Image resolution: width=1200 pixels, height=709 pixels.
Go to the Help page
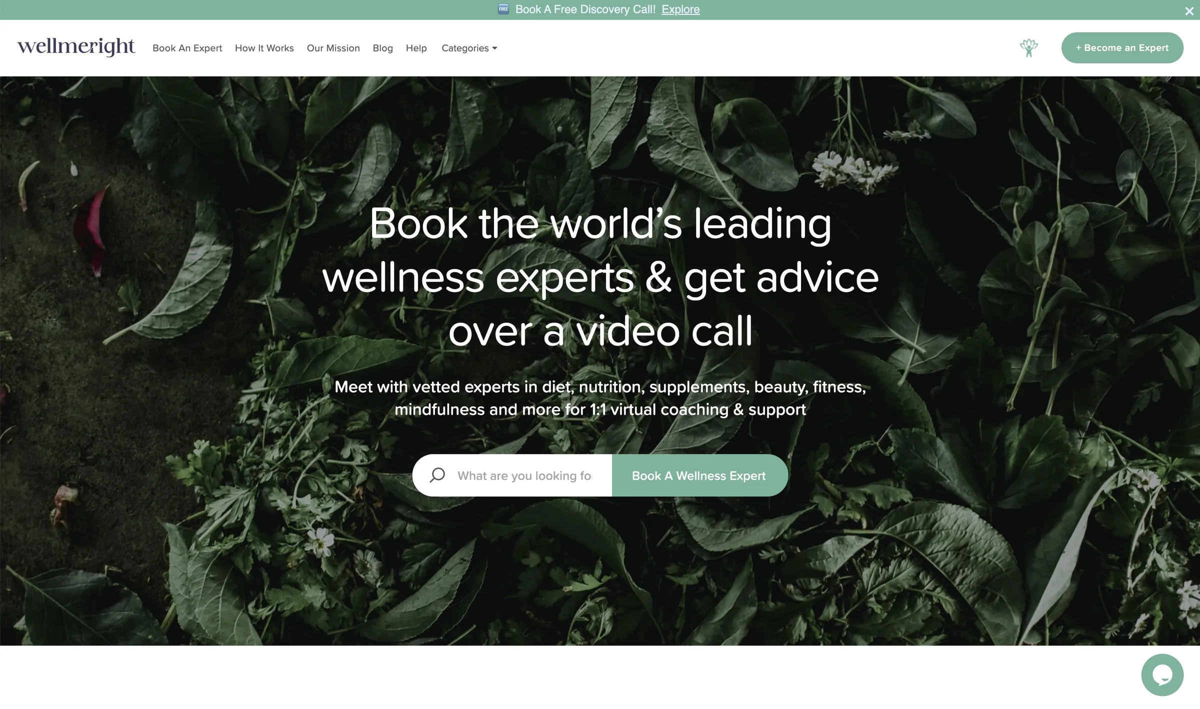(416, 48)
